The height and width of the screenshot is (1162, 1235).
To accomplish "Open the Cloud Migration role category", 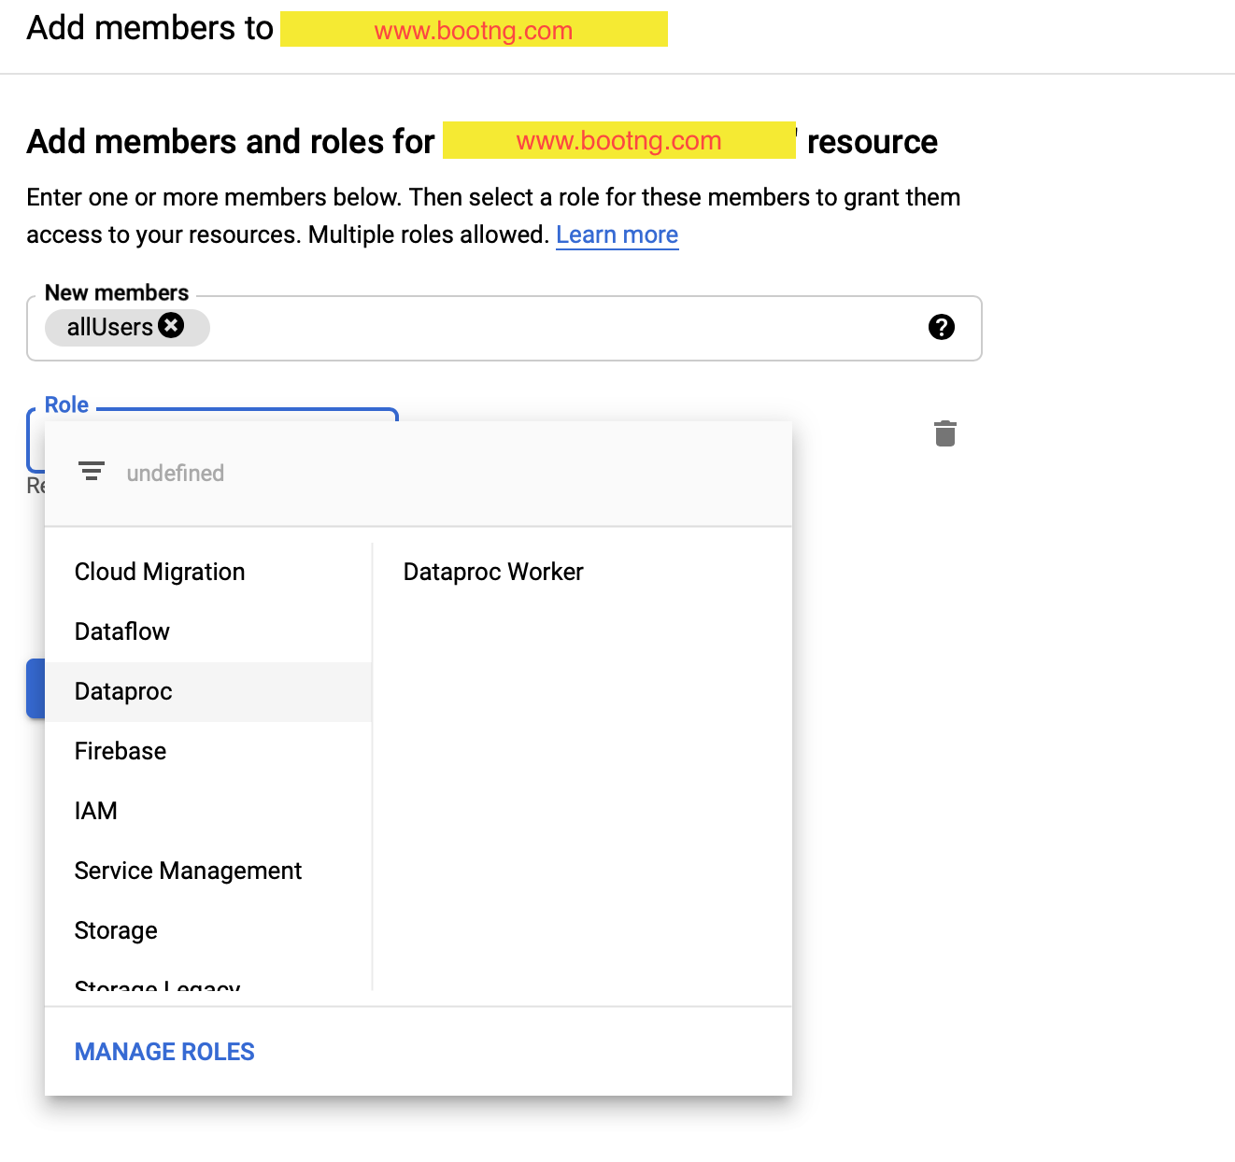I will click(159, 572).
